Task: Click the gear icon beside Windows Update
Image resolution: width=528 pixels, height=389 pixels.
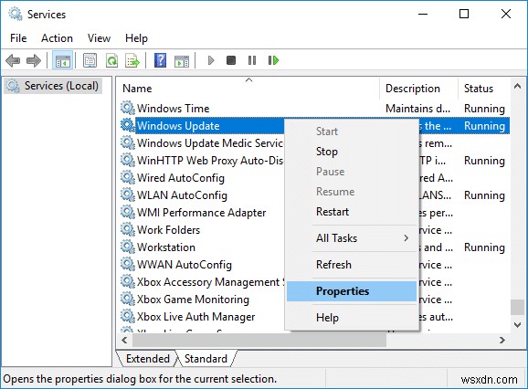Action: click(128, 125)
